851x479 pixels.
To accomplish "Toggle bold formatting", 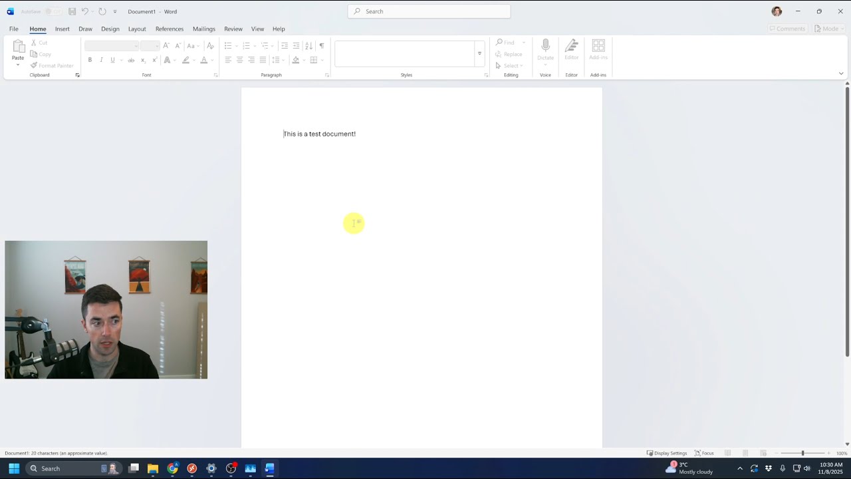I will [90, 60].
